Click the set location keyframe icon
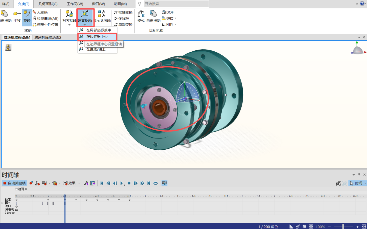This screenshot has height=229, width=367. (x=37, y=183)
